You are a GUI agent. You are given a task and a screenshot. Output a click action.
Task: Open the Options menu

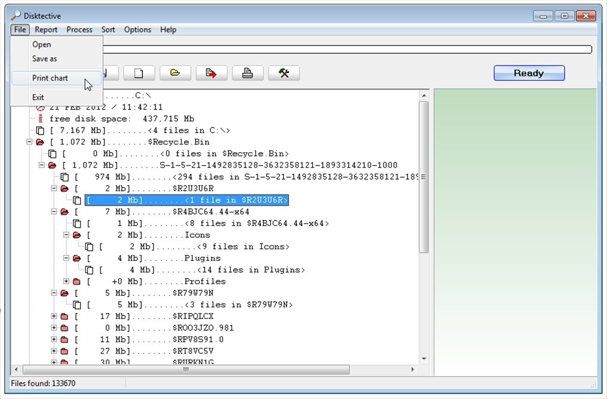(x=138, y=30)
